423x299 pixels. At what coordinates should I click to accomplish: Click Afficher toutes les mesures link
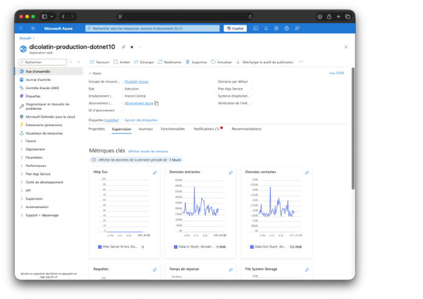(x=148, y=152)
